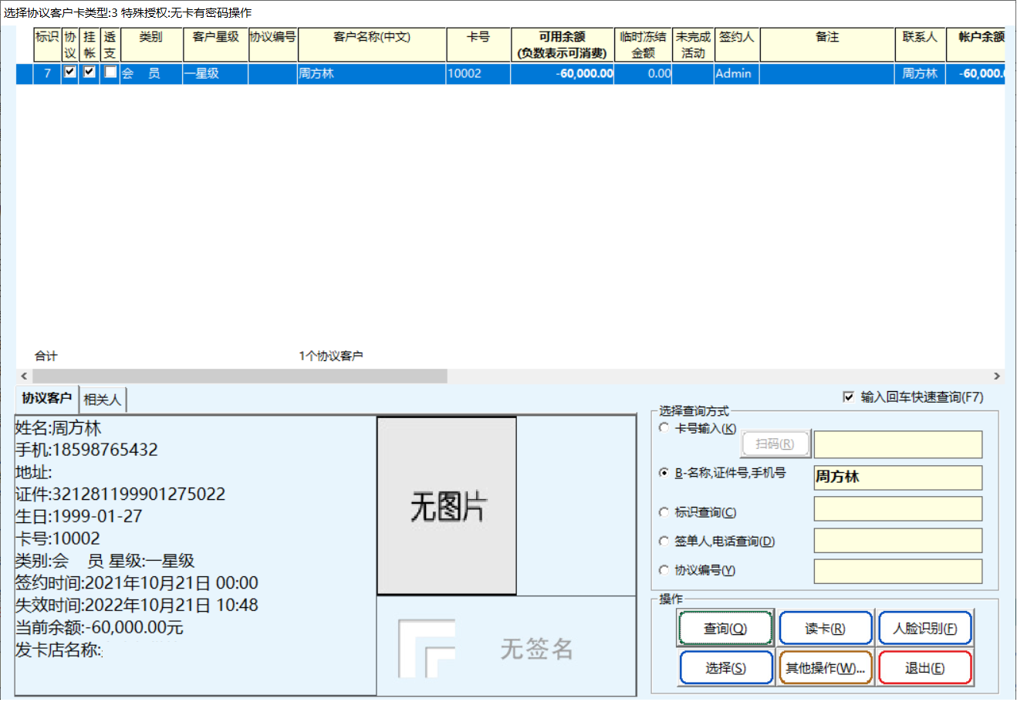Click the 会 员 category cell

(x=151, y=73)
